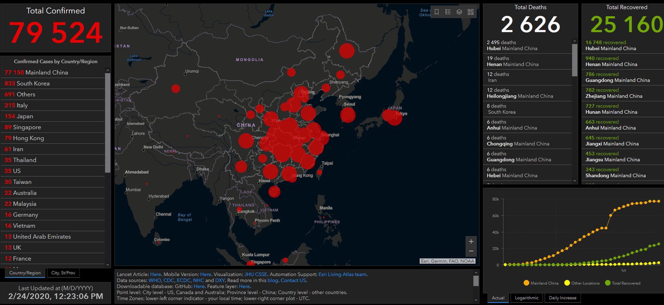664x305 pixels.
Task: Click the down arrow of info text scrollbar
Action: tap(476, 300)
